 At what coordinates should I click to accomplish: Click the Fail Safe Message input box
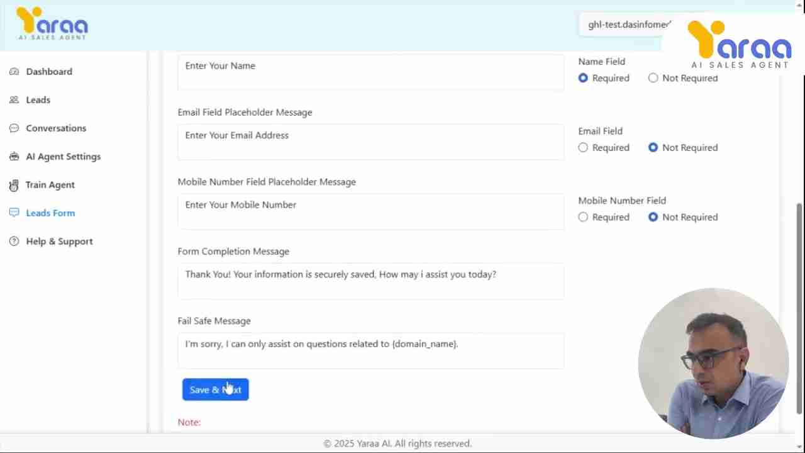(x=370, y=350)
